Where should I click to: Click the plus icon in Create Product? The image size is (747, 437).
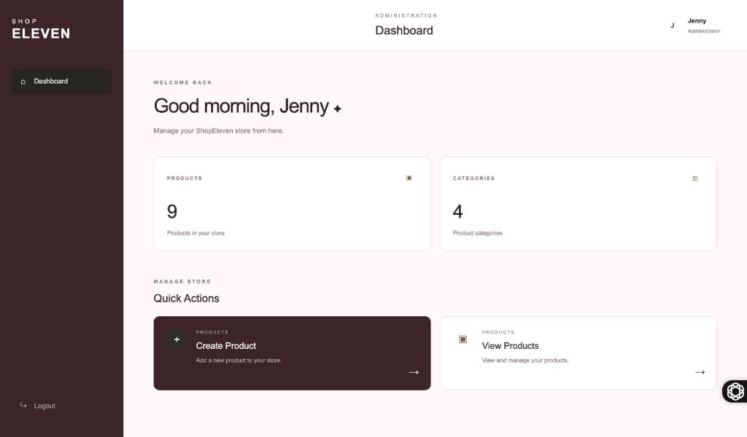click(177, 339)
